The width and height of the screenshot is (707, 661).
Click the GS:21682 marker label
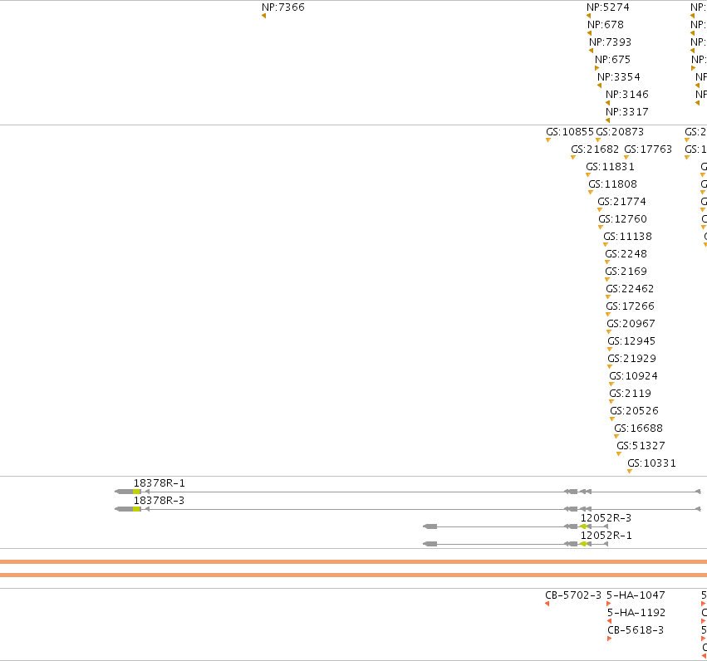[x=595, y=149]
